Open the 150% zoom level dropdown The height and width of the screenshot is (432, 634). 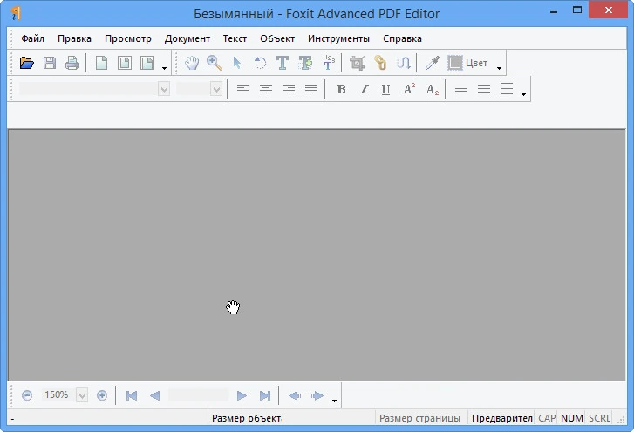coord(82,395)
